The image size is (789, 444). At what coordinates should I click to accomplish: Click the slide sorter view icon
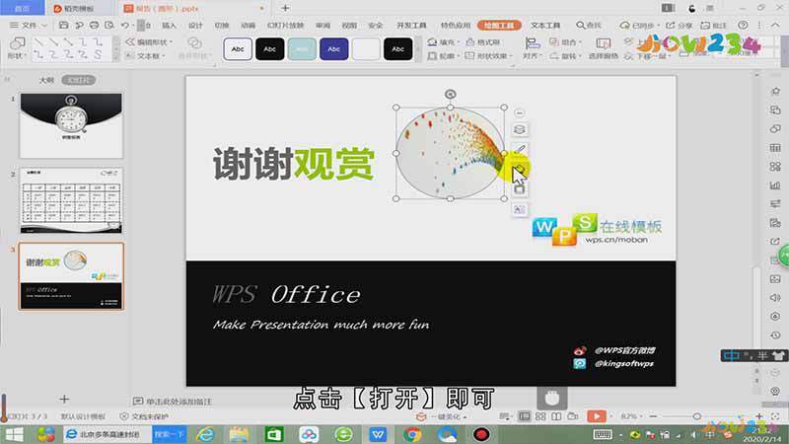click(540, 416)
